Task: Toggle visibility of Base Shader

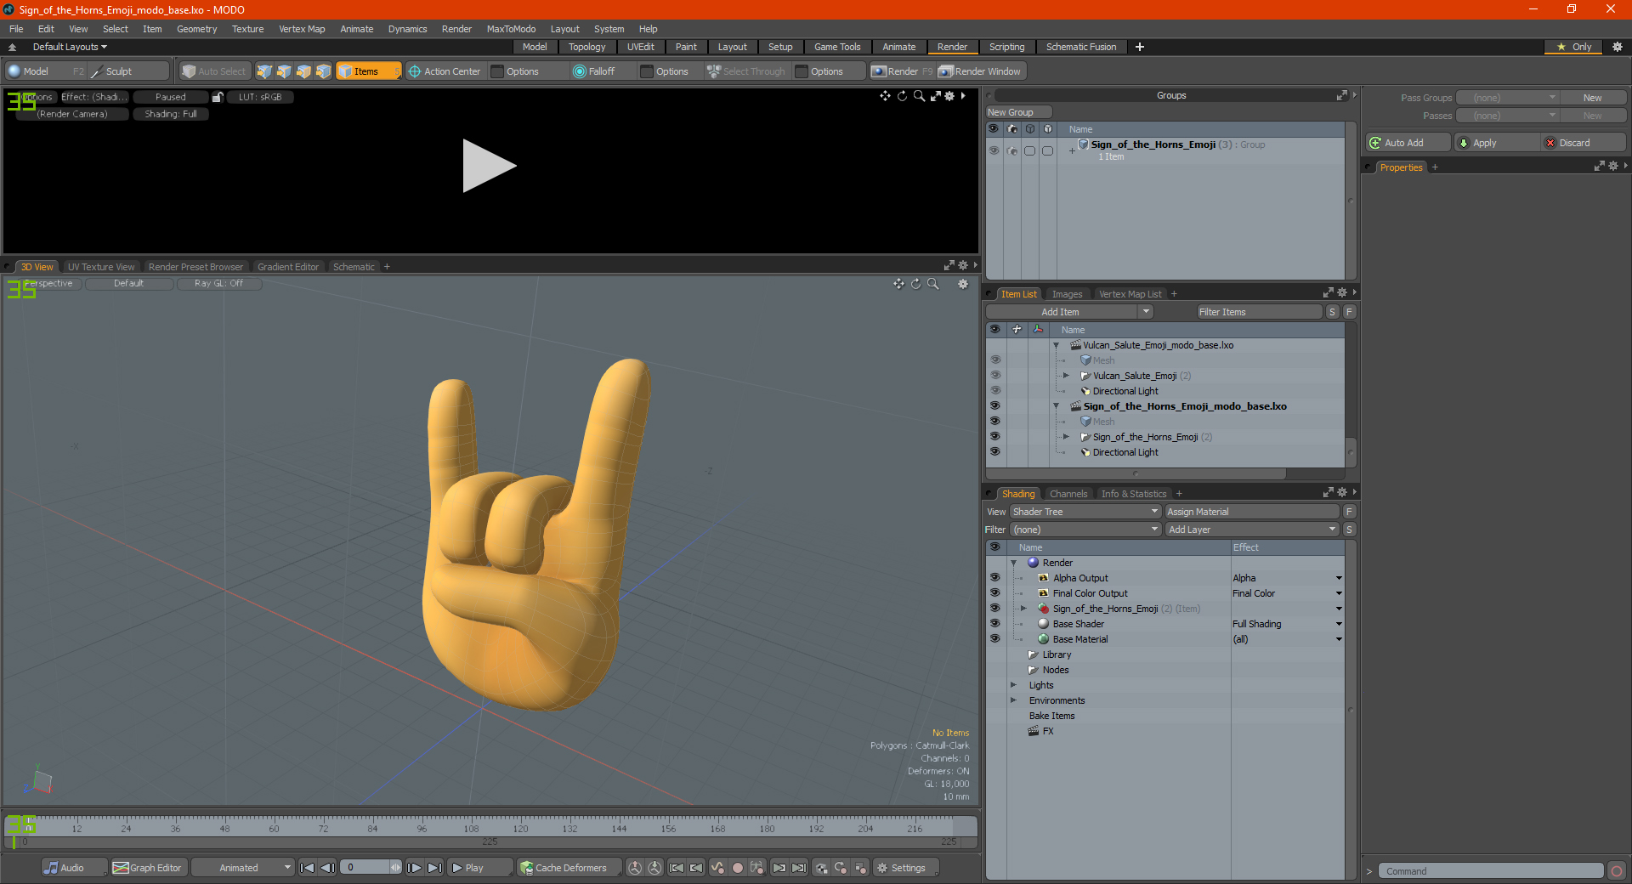Action: coord(994,624)
